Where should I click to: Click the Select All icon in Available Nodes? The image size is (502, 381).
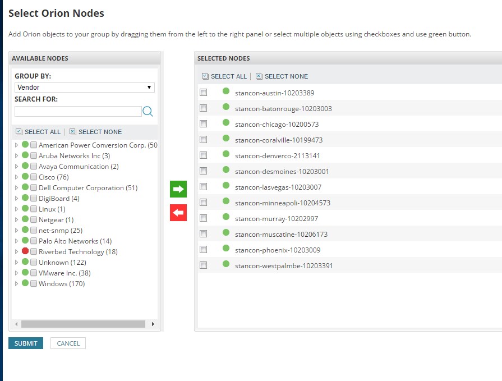pyautogui.click(x=19, y=132)
